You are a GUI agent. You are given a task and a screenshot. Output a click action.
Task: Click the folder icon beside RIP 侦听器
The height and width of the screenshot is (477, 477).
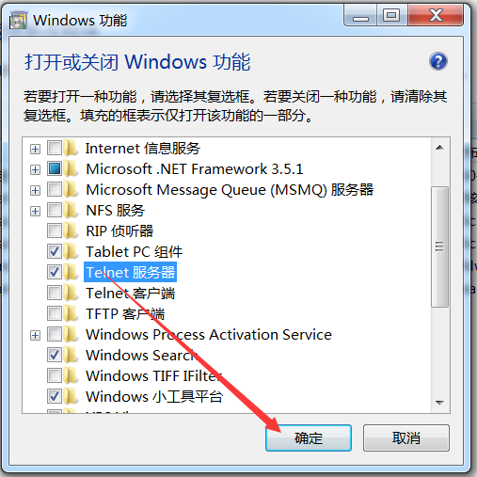[71, 231]
